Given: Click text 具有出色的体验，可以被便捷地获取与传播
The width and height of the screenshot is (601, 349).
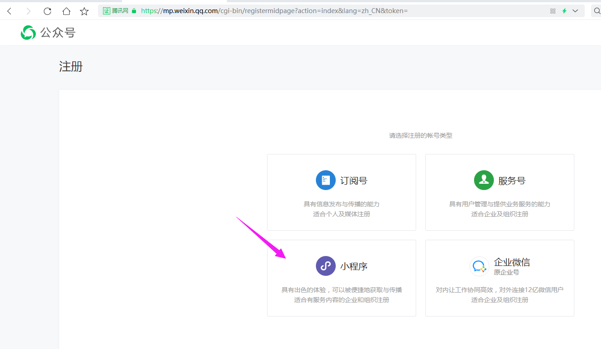Looking at the screenshot, I should click(x=342, y=290).
